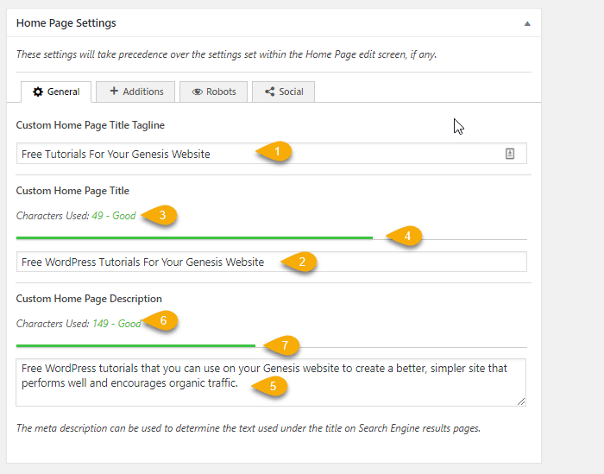Click the orange callout marker numbered 4

coord(406,236)
